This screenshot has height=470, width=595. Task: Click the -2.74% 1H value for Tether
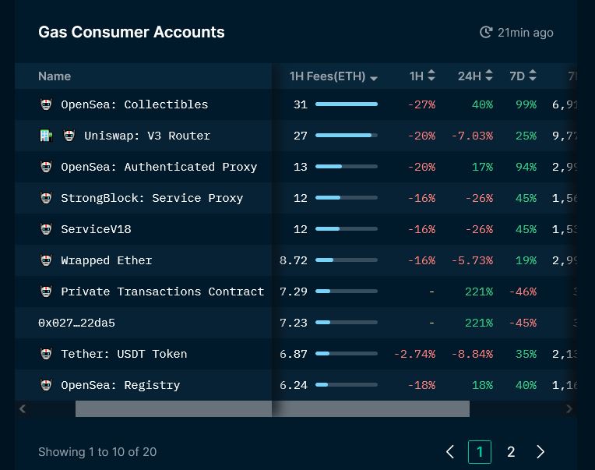pos(414,354)
